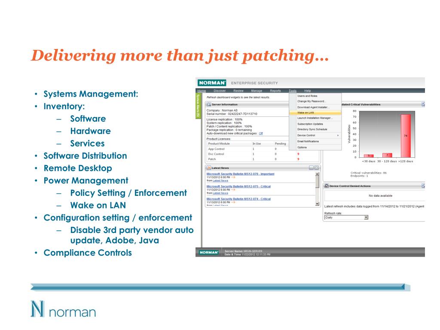
Task: Refresh the Critical Vulnerabilities widget
Action: point(423,104)
